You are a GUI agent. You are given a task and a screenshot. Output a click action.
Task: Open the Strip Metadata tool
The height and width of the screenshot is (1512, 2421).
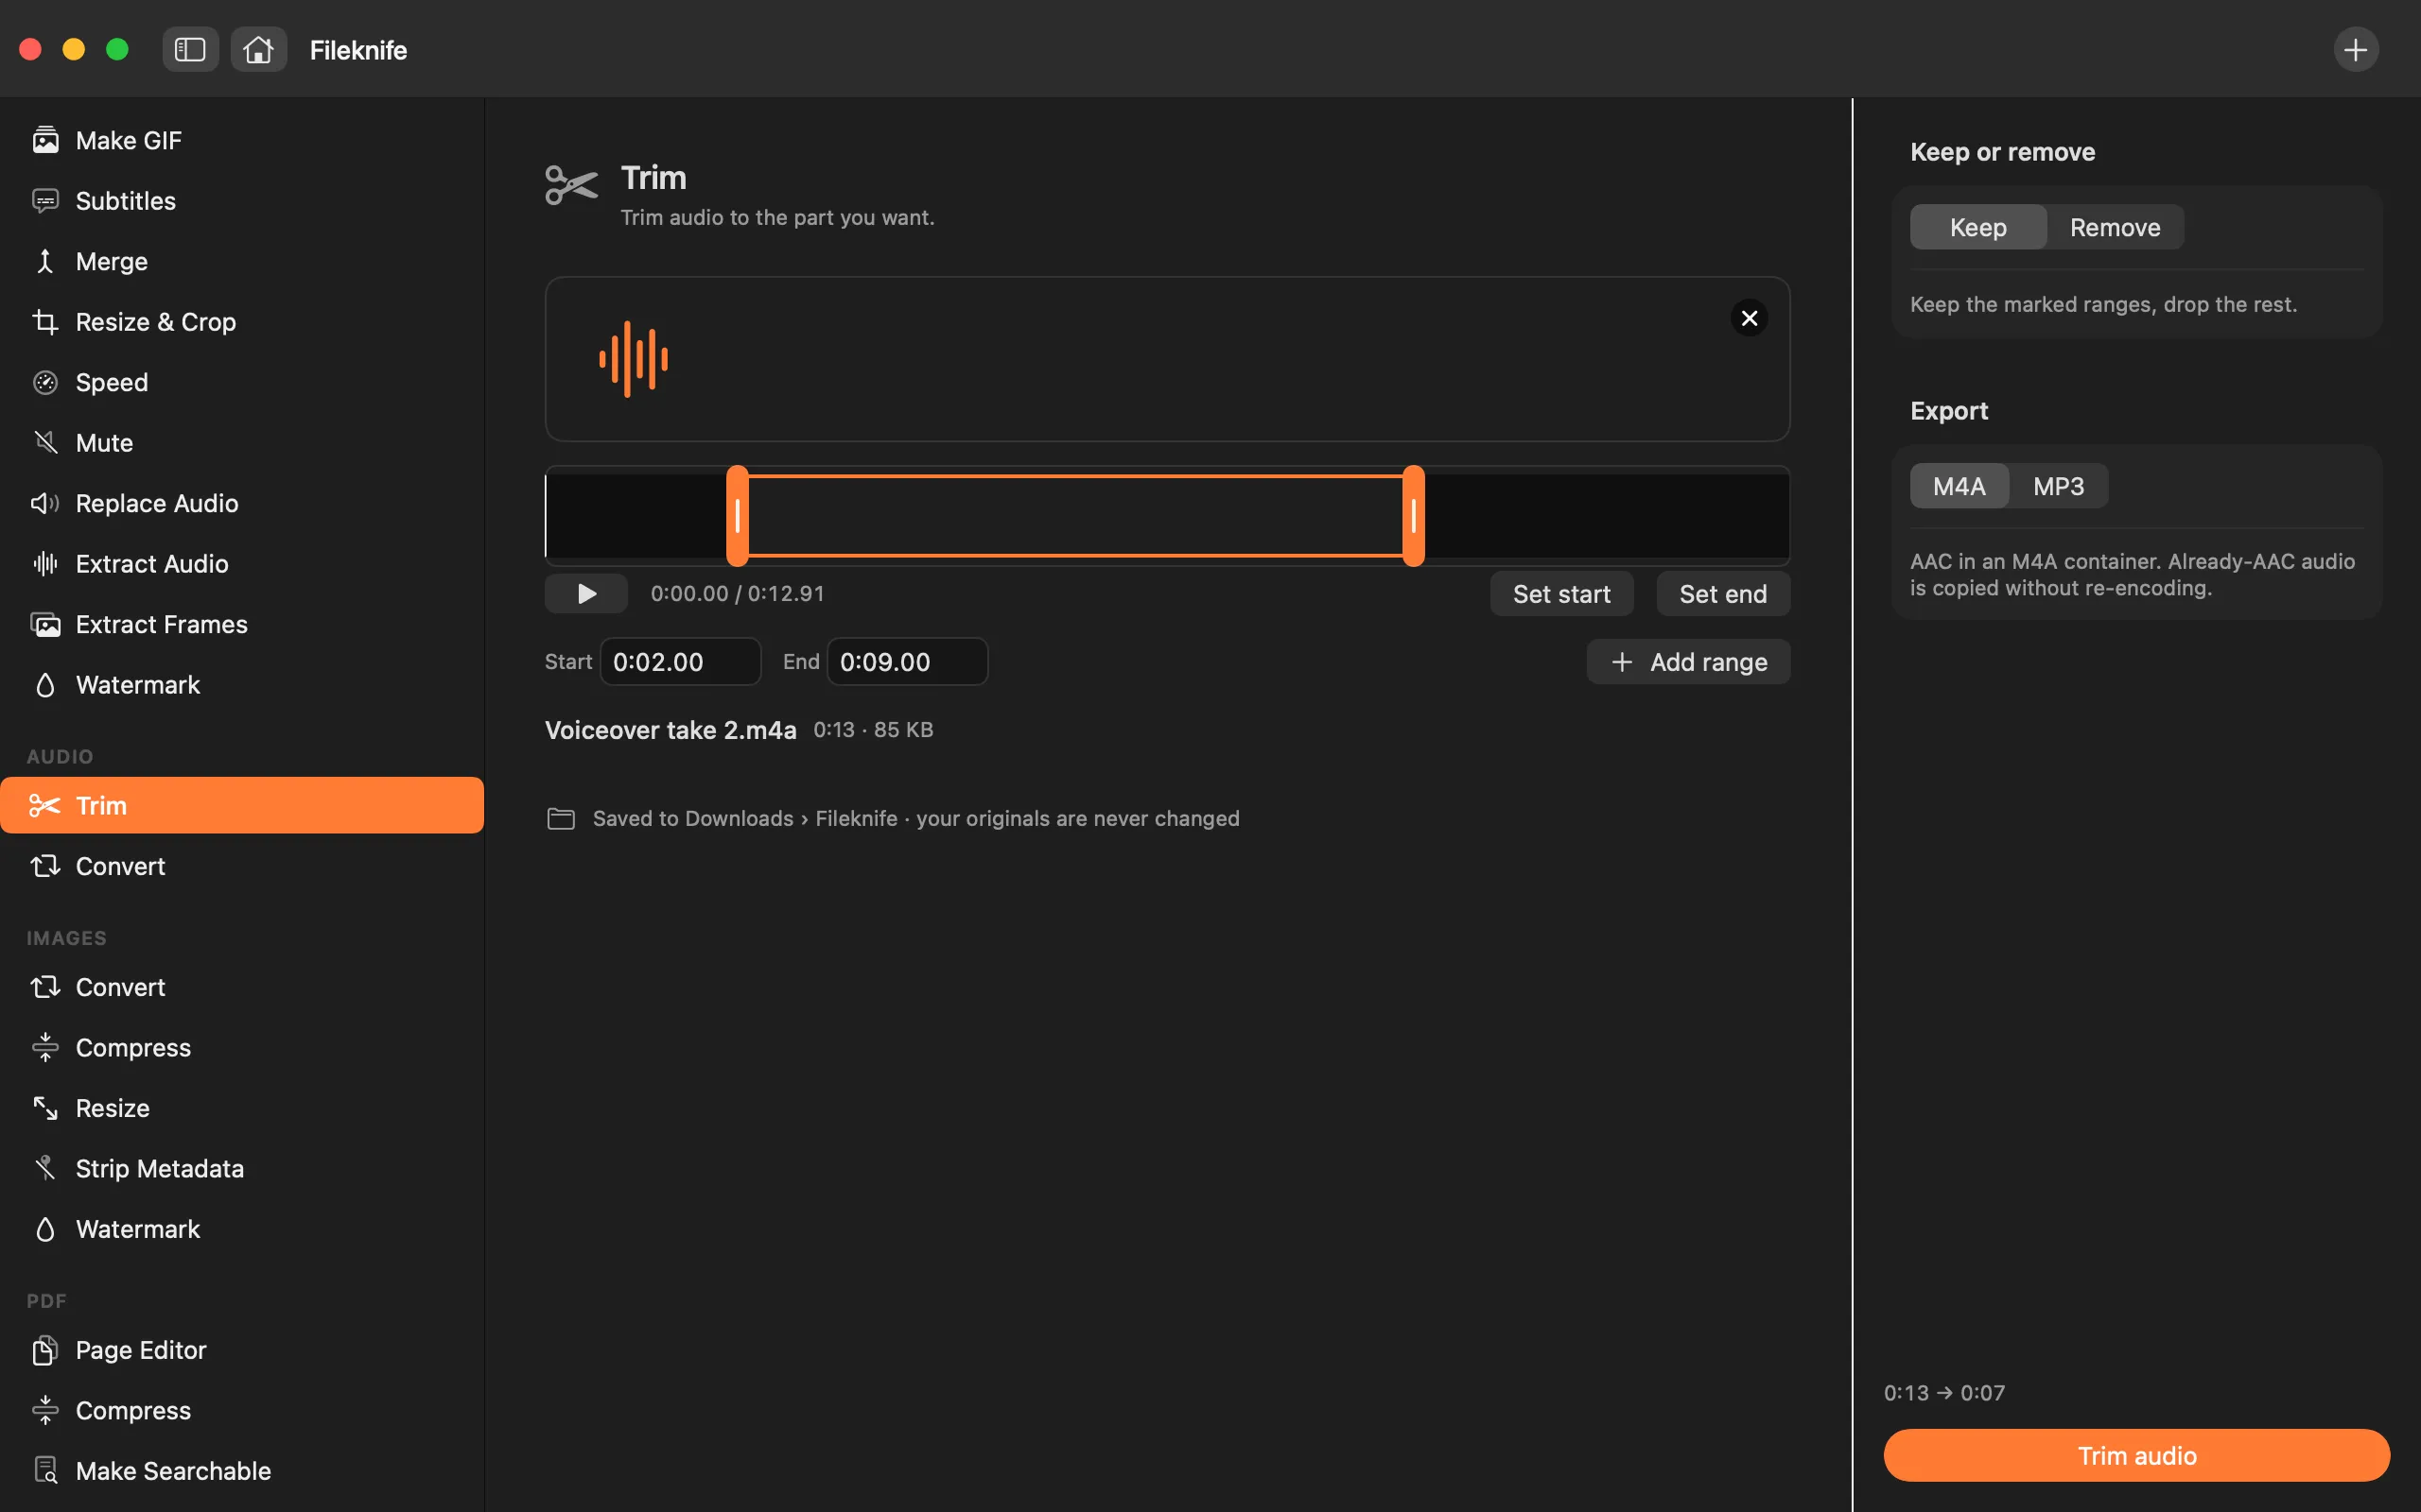[242, 1168]
